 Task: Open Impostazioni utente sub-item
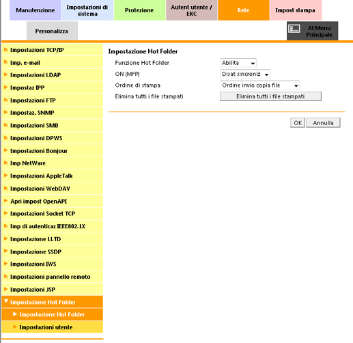point(53,327)
